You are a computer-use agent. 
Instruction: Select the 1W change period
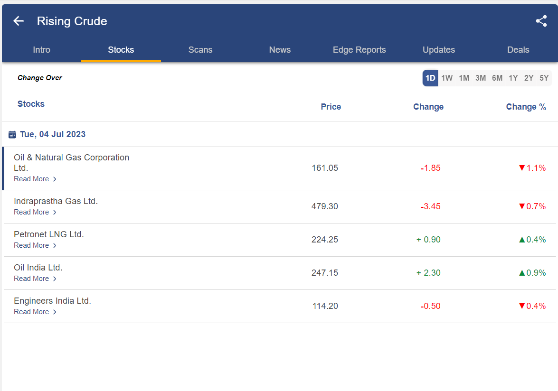(x=447, y=78)
